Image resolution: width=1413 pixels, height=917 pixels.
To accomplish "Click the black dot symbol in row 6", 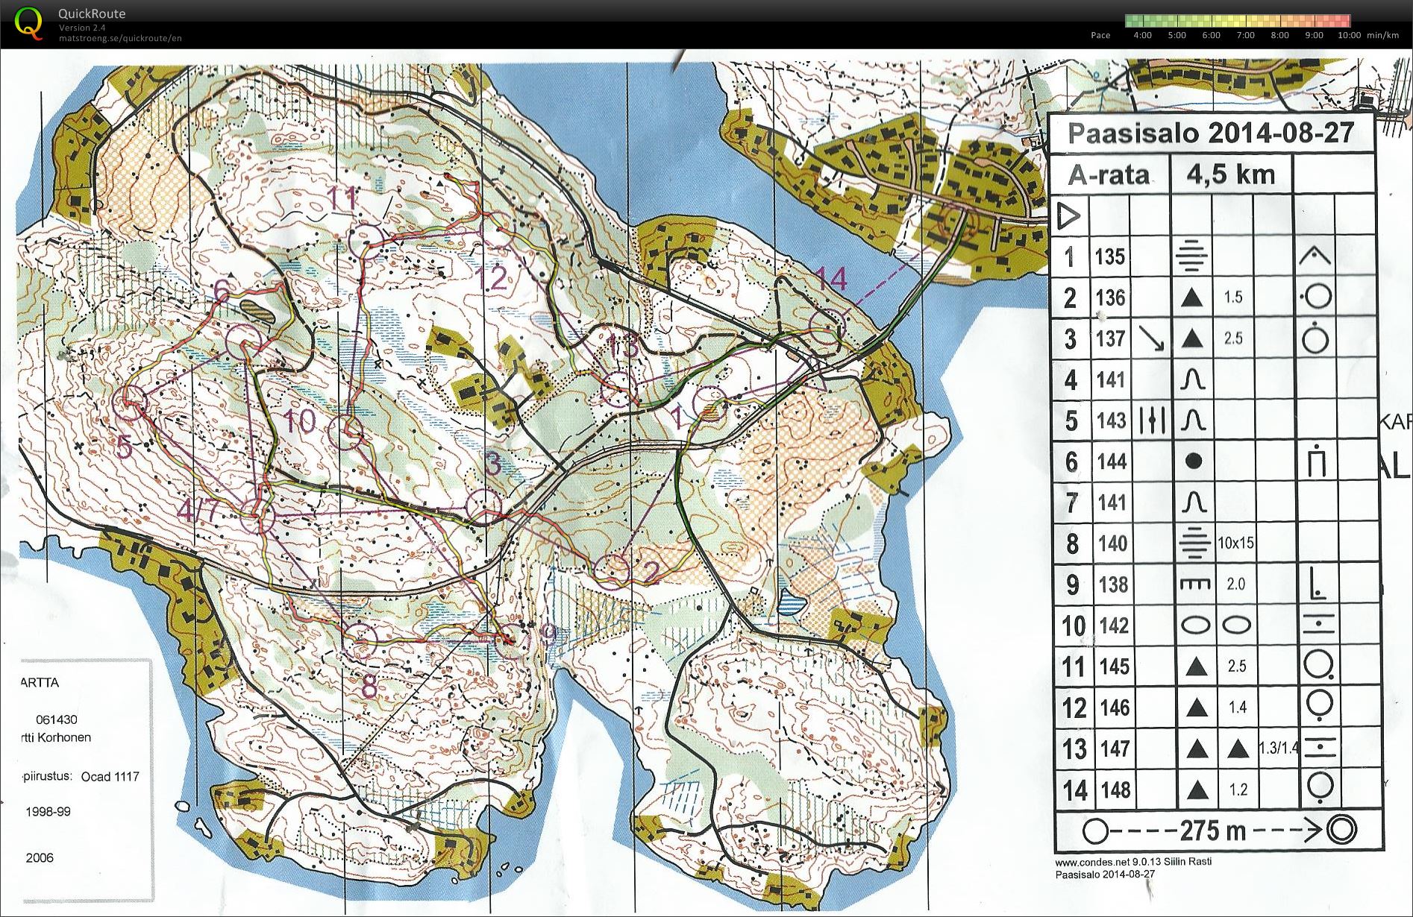I will point(1193,461).
